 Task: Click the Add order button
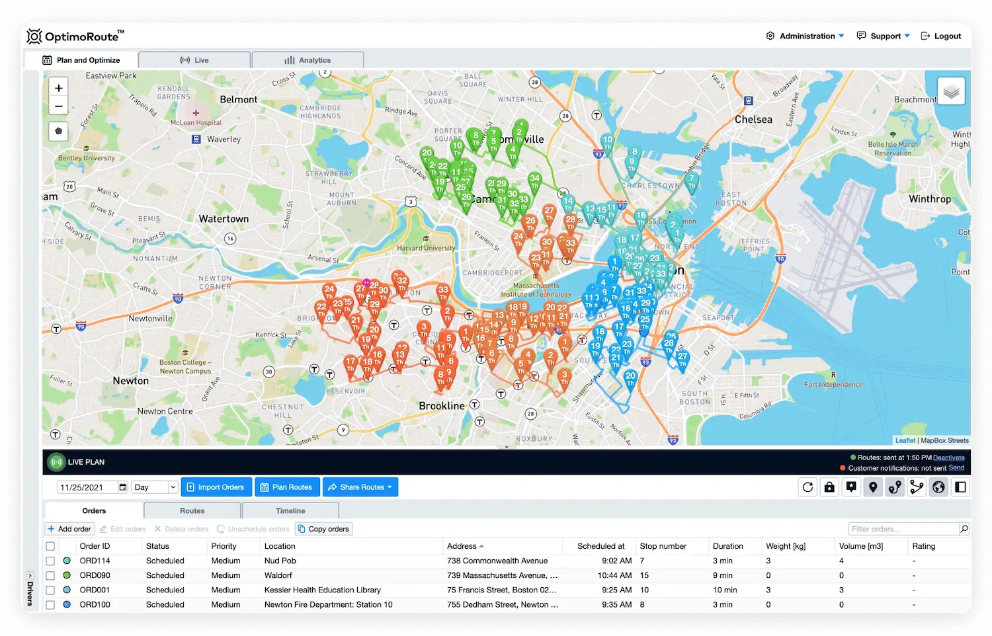[69, 529]
